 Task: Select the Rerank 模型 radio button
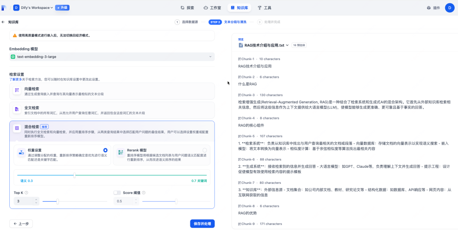tap(205, 150)
